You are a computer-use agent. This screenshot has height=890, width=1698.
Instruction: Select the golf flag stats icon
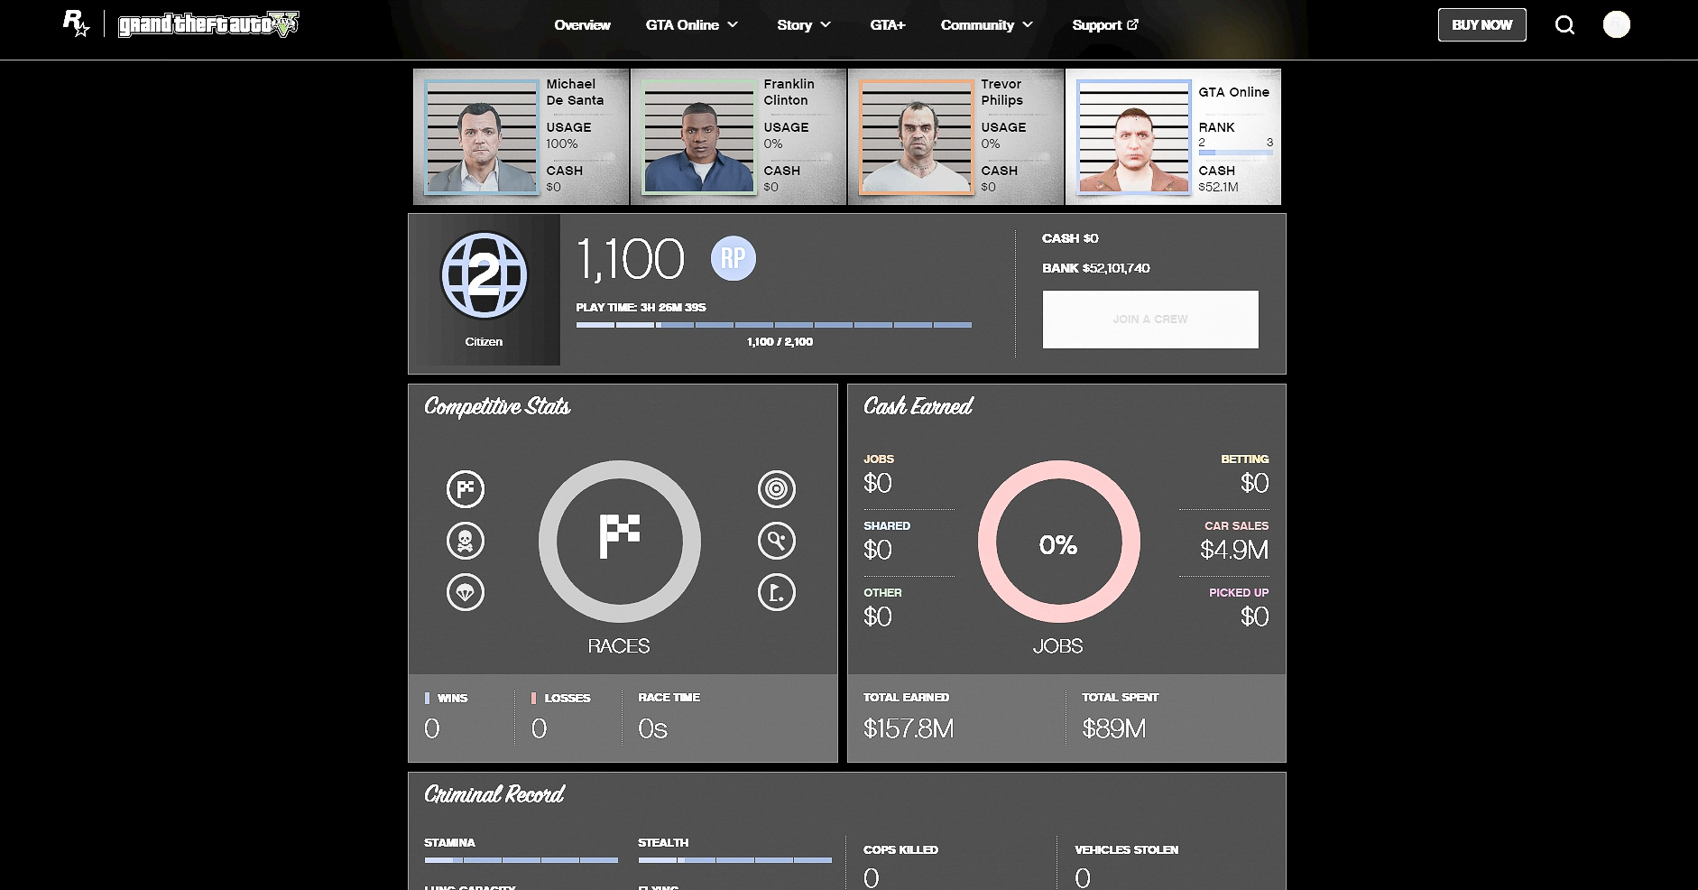(x=777, y=592)
